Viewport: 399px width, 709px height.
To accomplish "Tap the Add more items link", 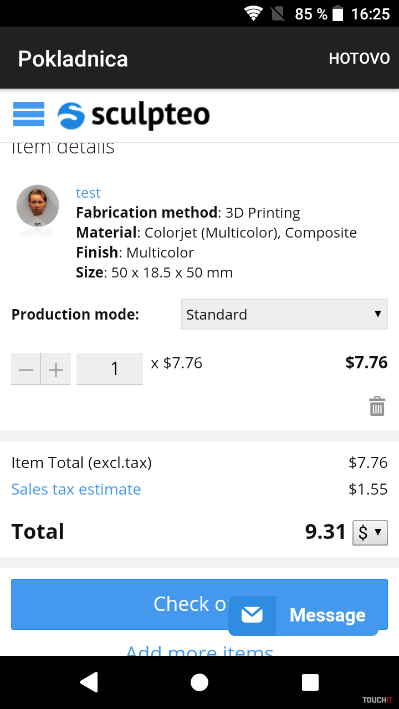I will pos(199,649).
